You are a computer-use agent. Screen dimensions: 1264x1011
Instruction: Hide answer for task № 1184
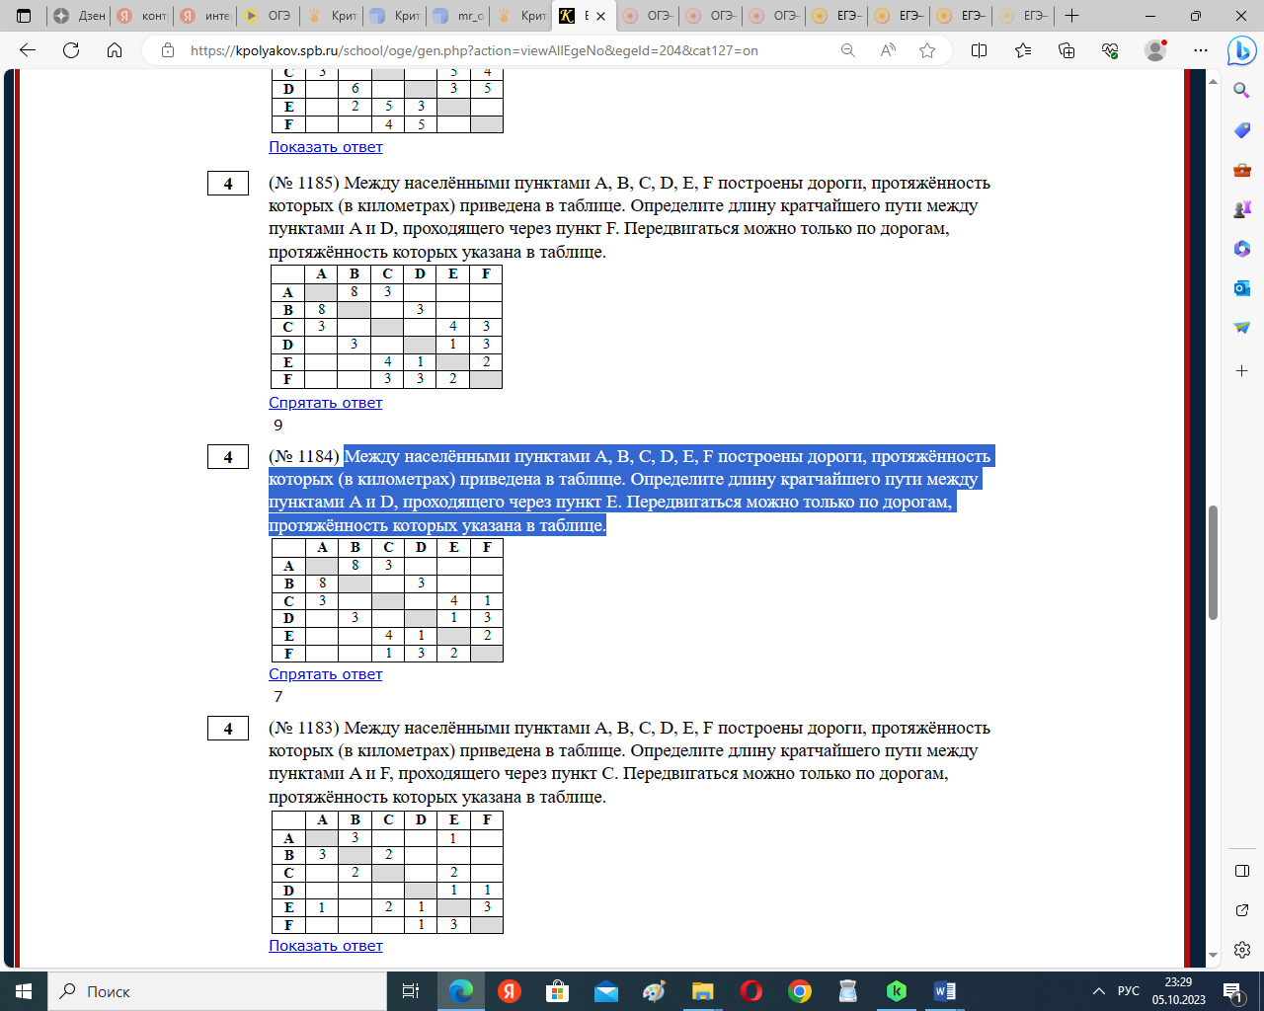click(x=326, y=674)
